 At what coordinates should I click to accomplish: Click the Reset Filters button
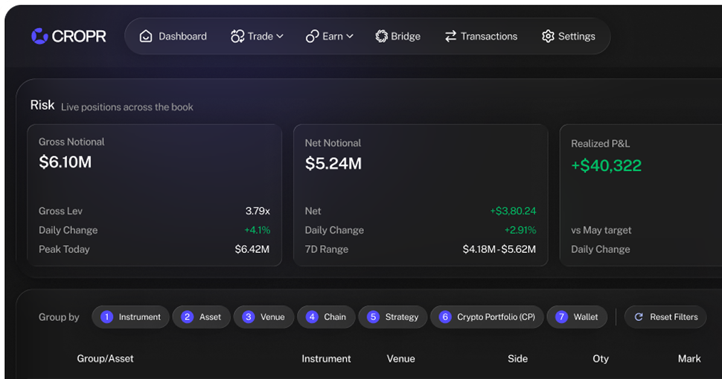pos(665,317)
